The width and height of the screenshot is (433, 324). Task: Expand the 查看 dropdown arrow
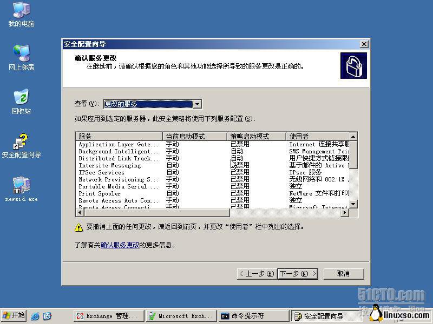click(197, 104)
